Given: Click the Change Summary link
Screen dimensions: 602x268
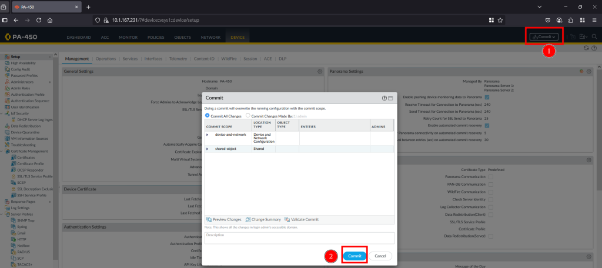Looking at the screenshot, I should coord(263,220).
